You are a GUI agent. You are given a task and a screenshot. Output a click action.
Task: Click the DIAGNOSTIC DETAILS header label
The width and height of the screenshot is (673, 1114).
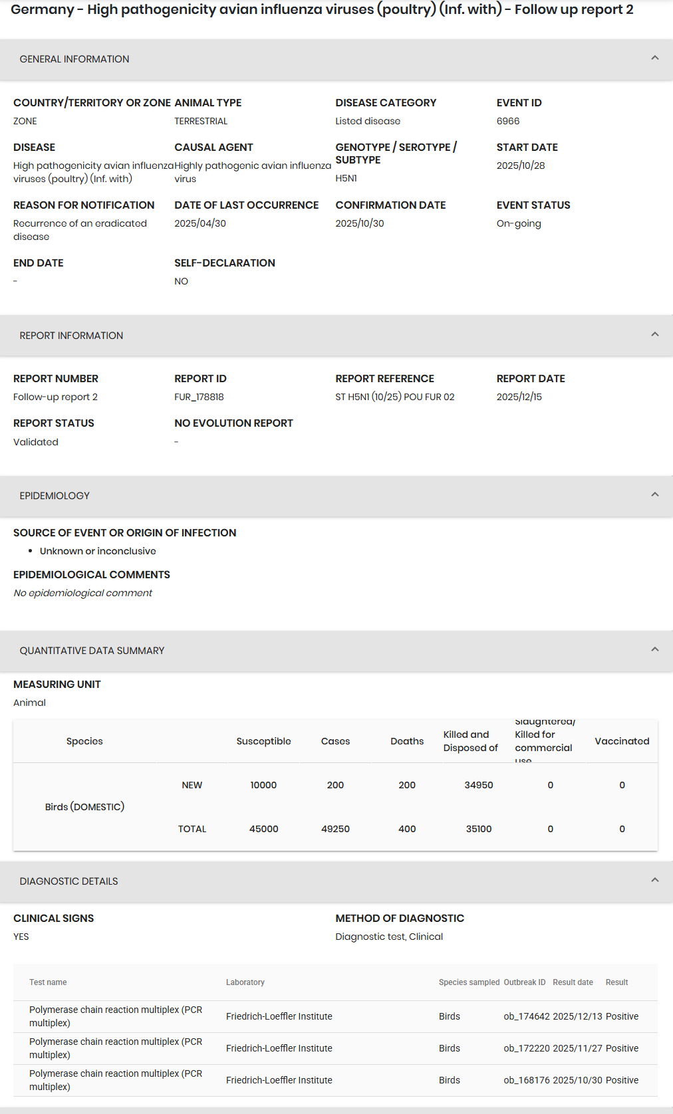tap(68, 881)
